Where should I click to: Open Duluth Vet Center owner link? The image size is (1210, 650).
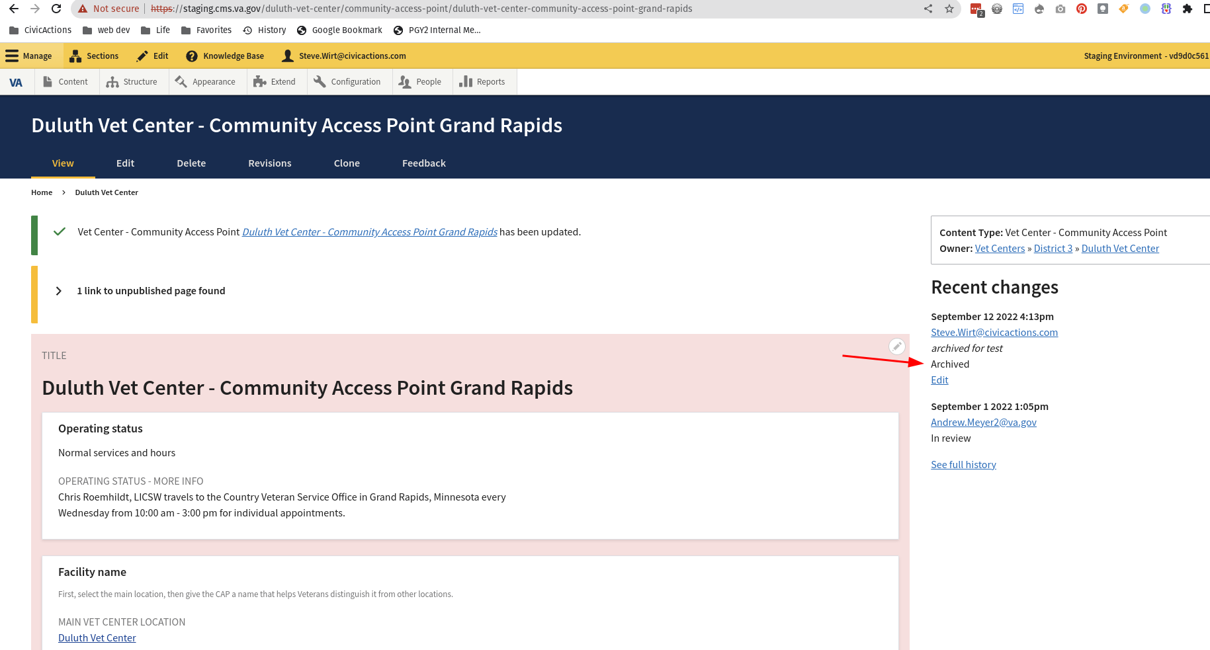[x=1120, y=249]
